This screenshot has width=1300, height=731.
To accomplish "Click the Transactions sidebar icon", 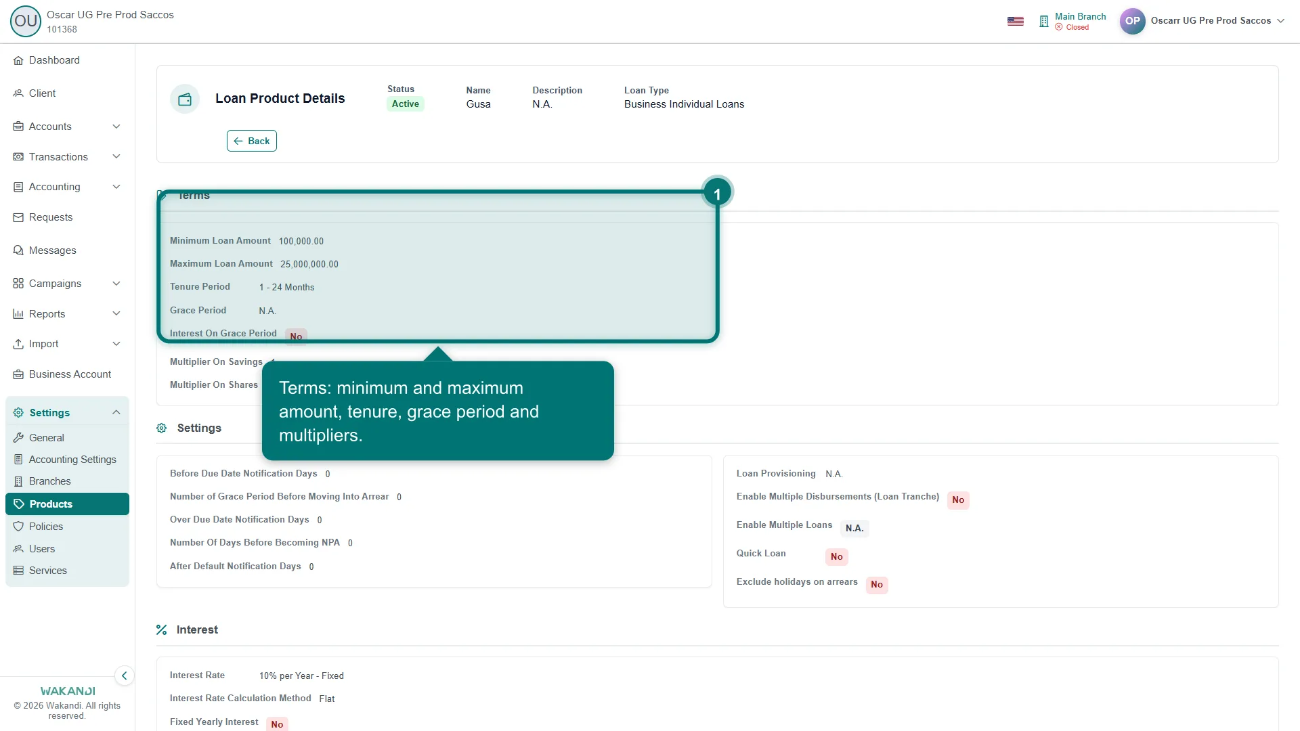I will point(18,157).
